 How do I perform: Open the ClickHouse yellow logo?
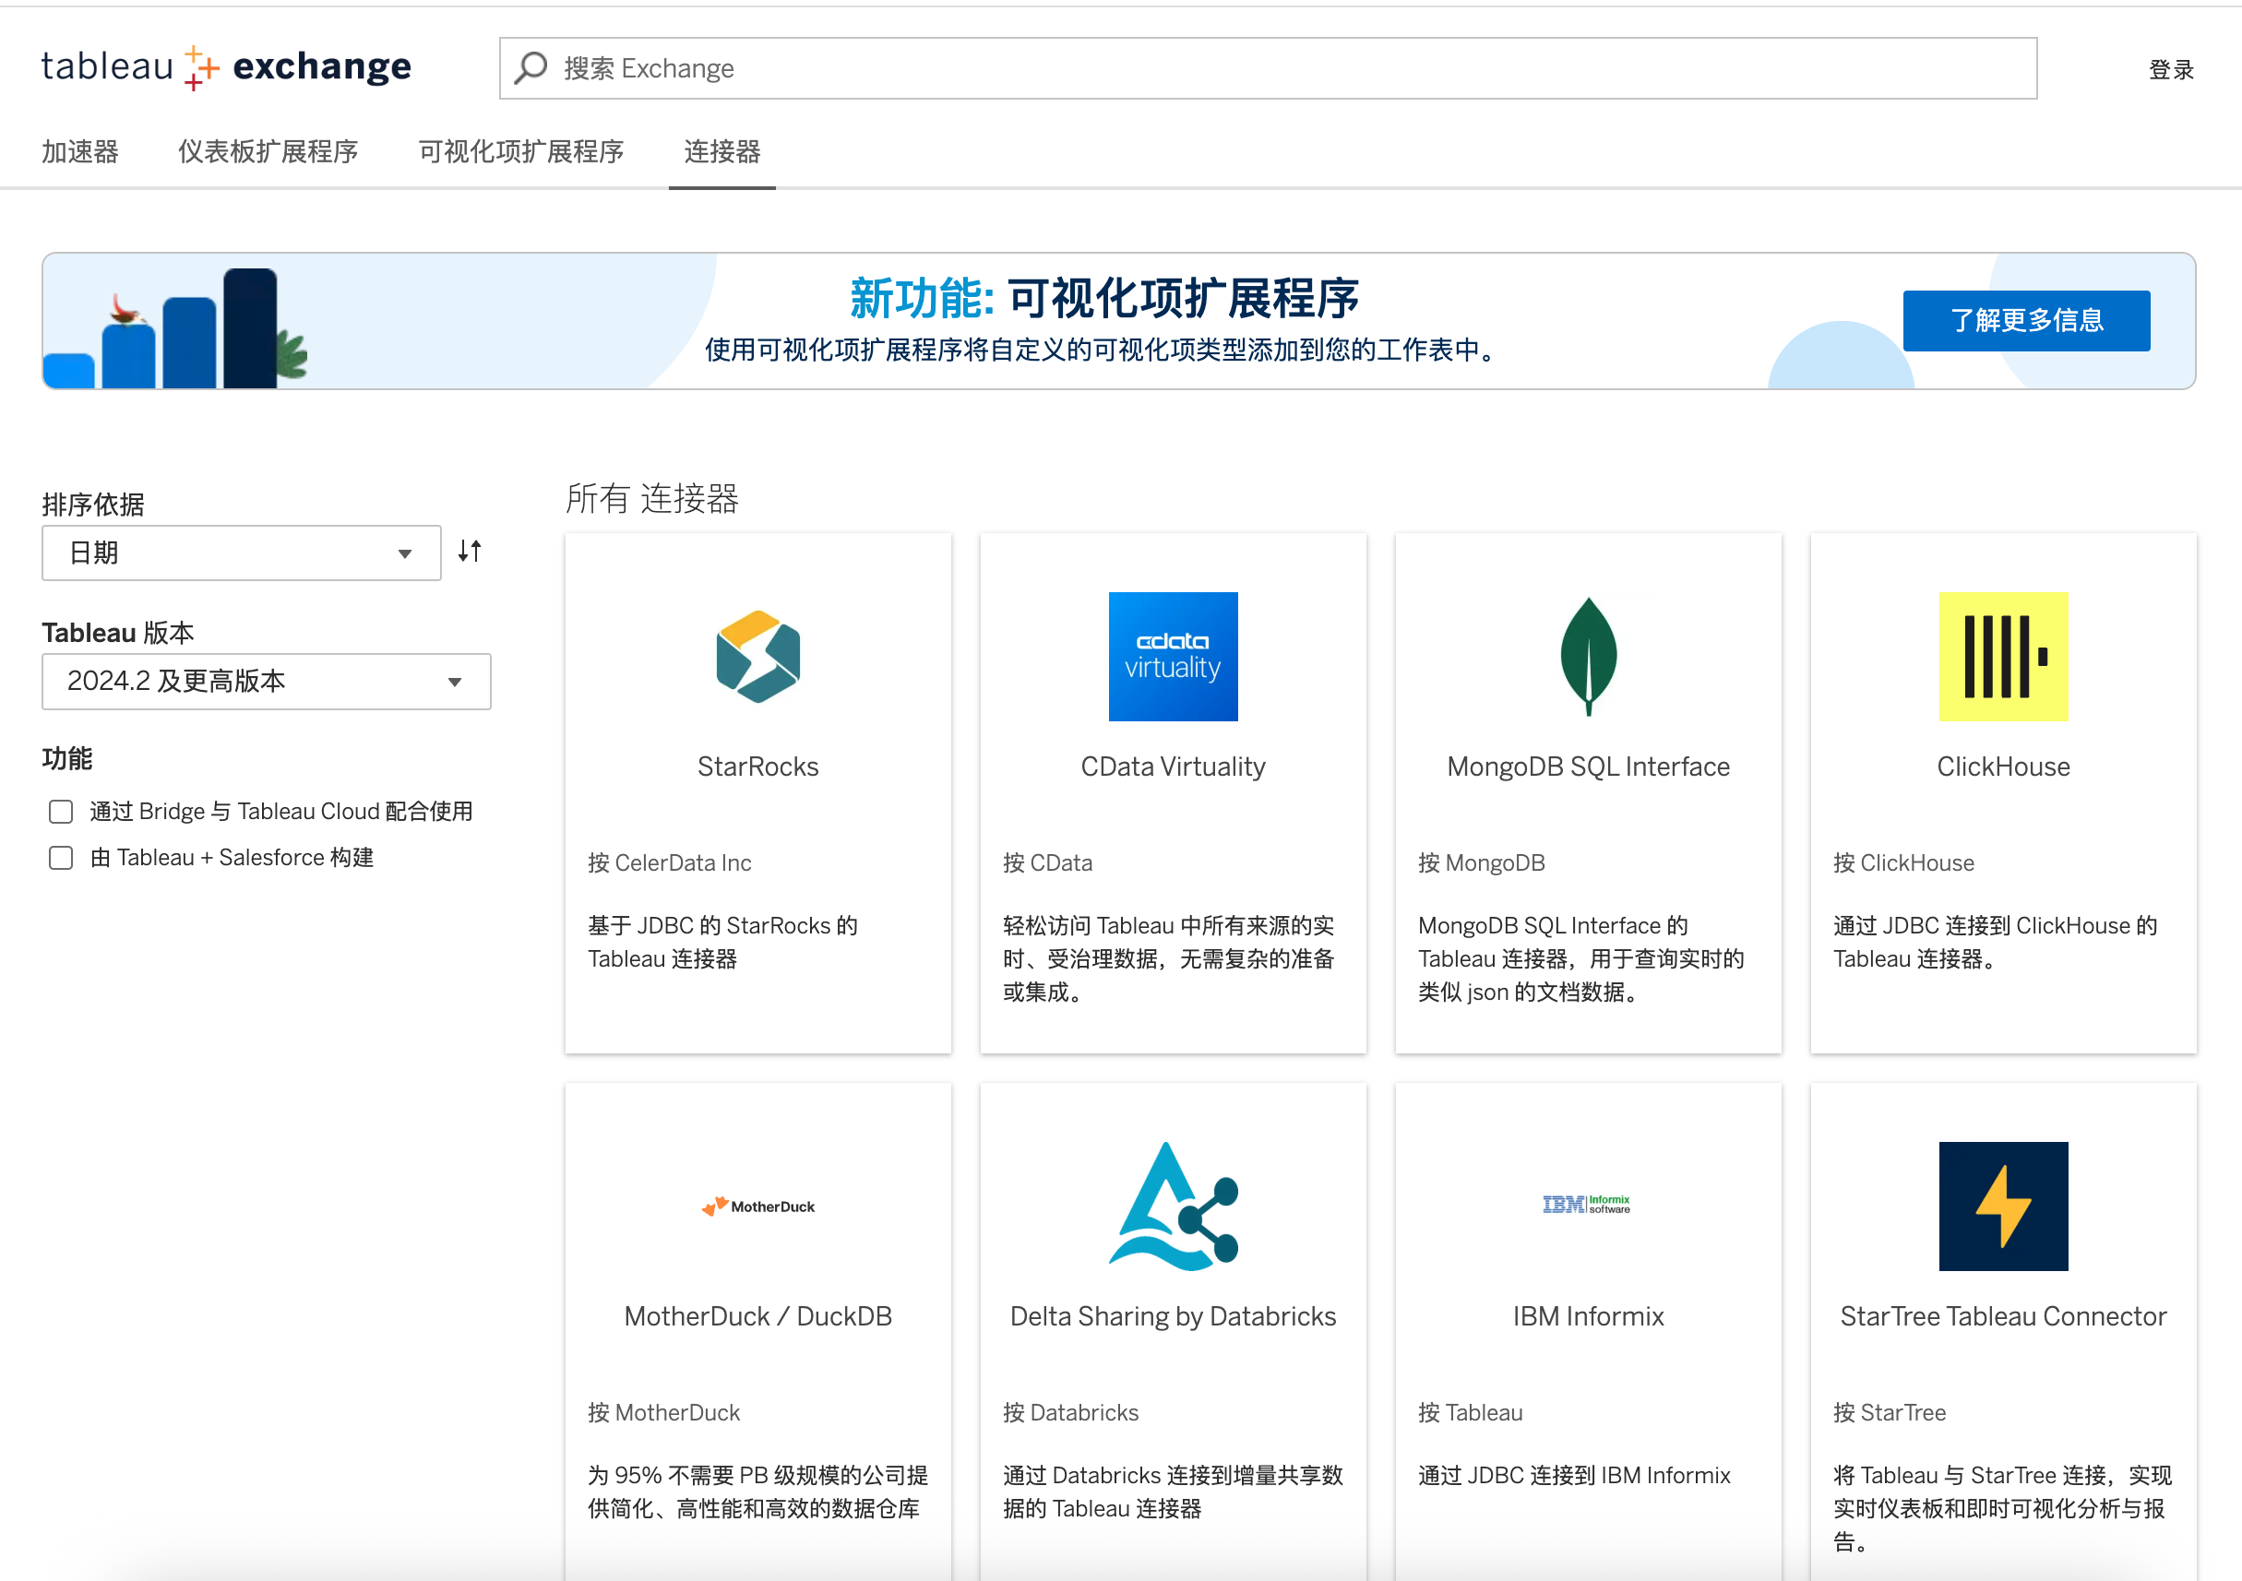(2003, 656)
